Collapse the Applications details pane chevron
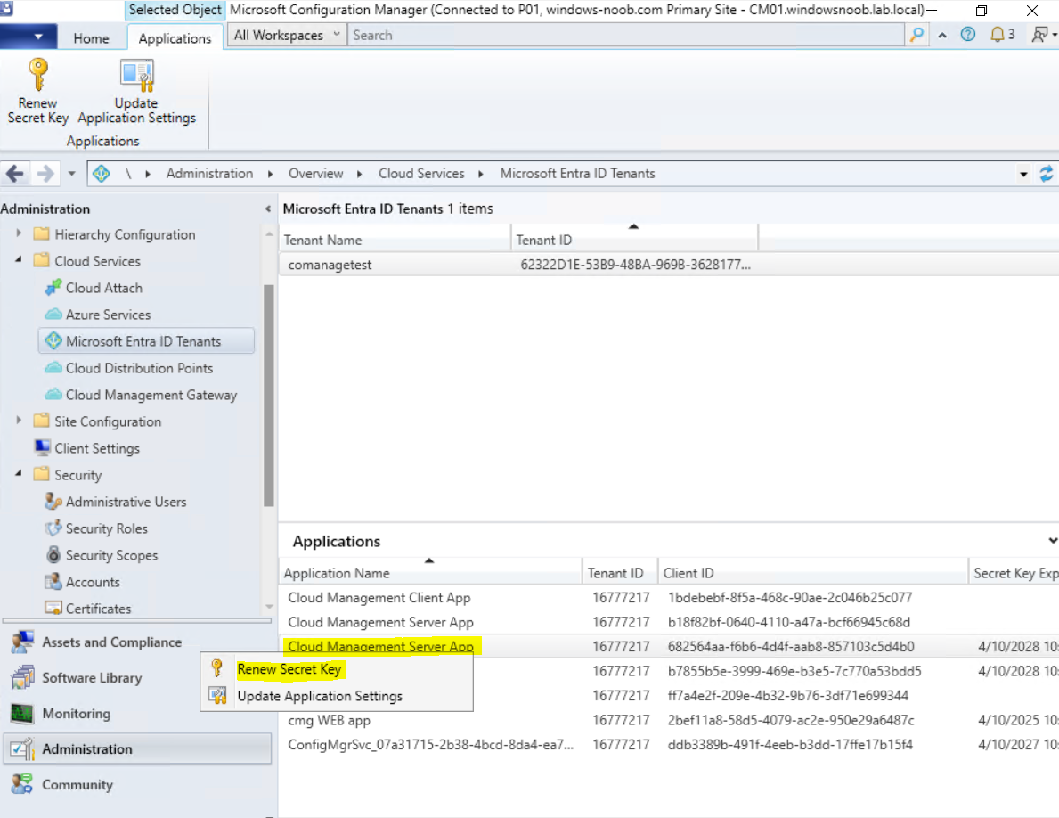This screenshot has width=1059, height=818. coord(1052,540)
